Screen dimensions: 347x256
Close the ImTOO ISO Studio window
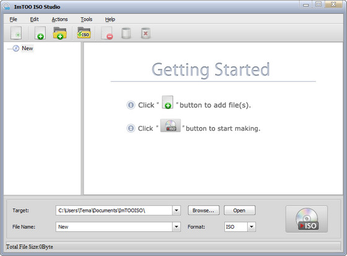click(x=333, y=4)
